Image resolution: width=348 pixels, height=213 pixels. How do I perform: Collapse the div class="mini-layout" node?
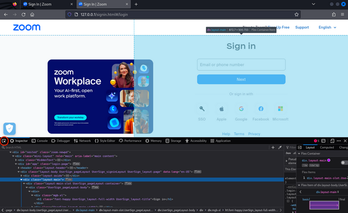13,156
